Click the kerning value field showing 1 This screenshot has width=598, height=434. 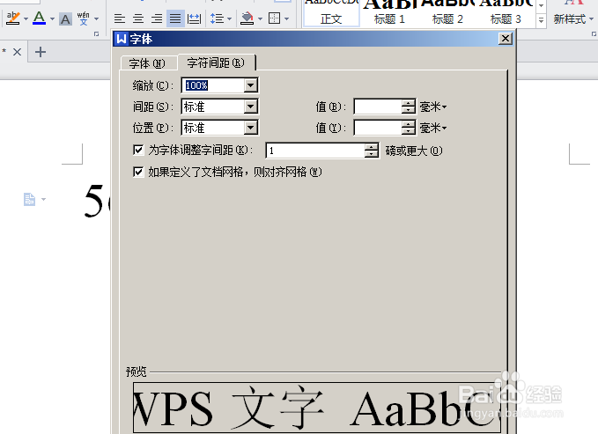315,151
